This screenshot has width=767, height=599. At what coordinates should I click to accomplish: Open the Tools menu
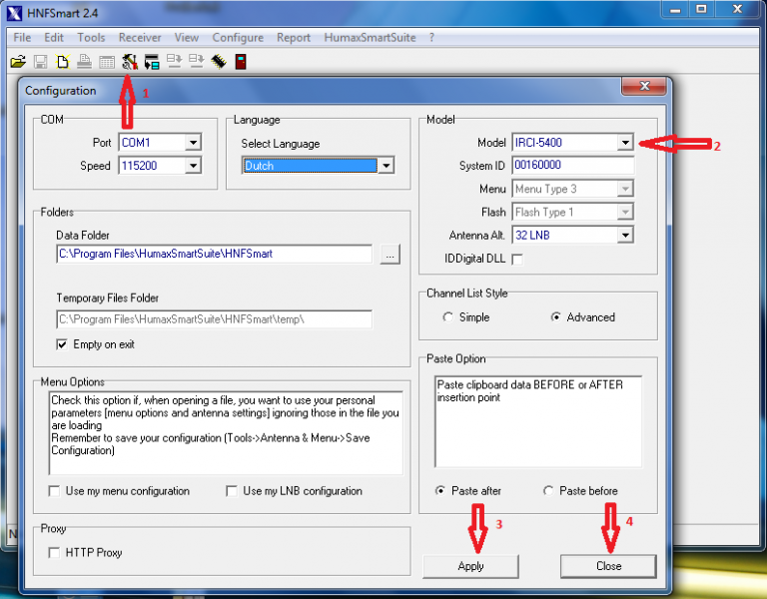[x=91, y=38]
